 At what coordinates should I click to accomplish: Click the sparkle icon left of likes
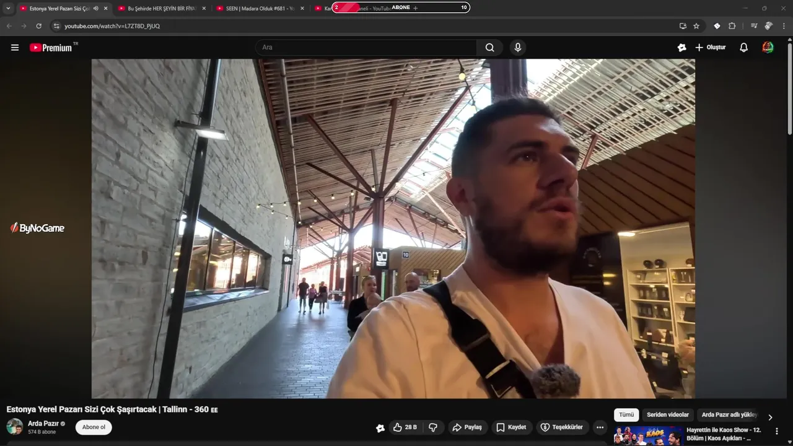380,427
